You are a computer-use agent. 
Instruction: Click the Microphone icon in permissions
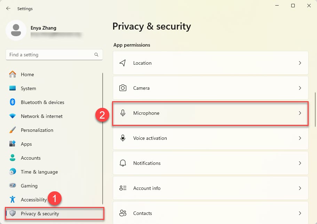pyautogui.click(x=122, y=113)
